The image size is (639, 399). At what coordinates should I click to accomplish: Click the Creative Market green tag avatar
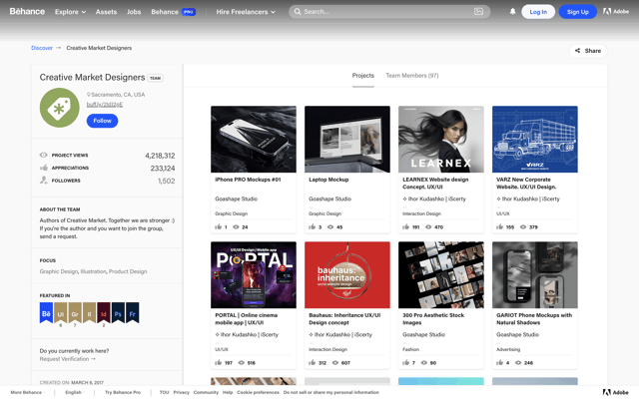[x=60, y=108]
